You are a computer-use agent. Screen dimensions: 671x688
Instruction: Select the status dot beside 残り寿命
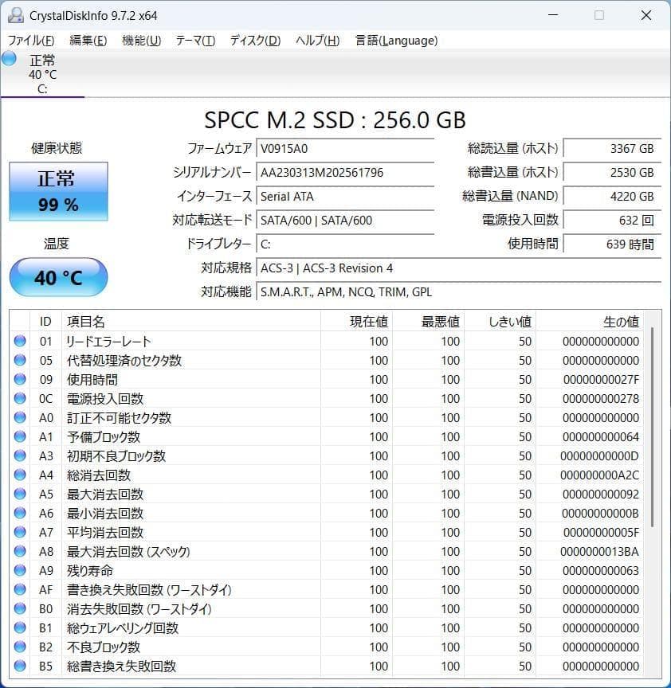[x=19, y=571]
